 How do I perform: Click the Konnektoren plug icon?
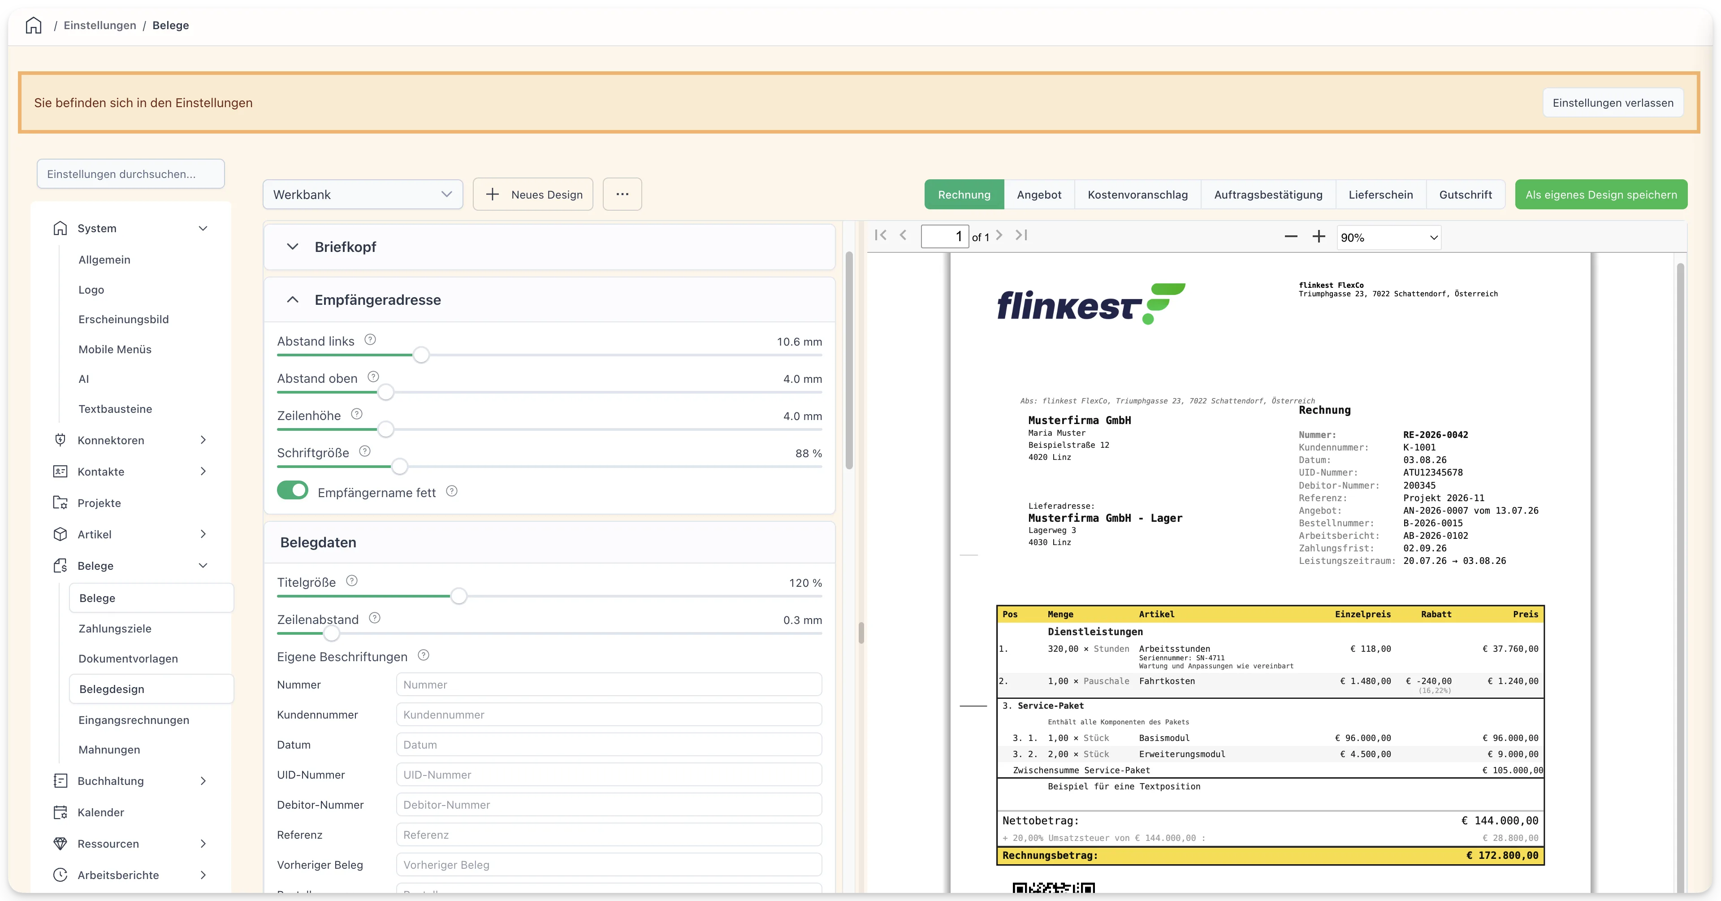pos(60,440)
